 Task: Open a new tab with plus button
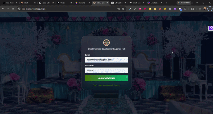pos(166,3)
